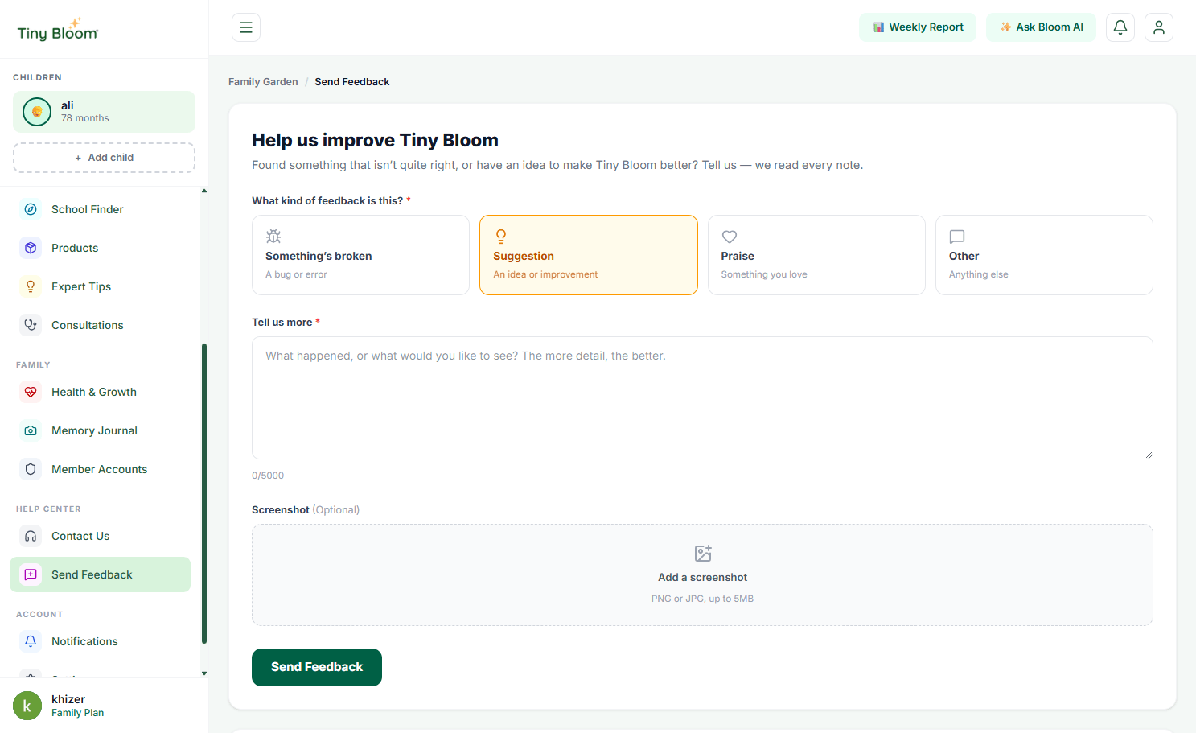This screenshot has height=733, width=1196.
Task: Click the sidebar scroll up arrow
Action: coord(204,191)
